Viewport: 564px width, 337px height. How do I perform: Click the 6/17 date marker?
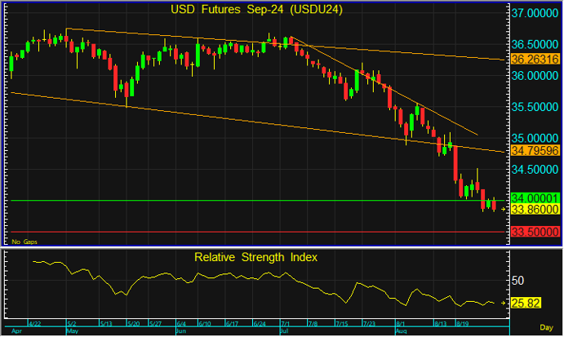point(232,324)
